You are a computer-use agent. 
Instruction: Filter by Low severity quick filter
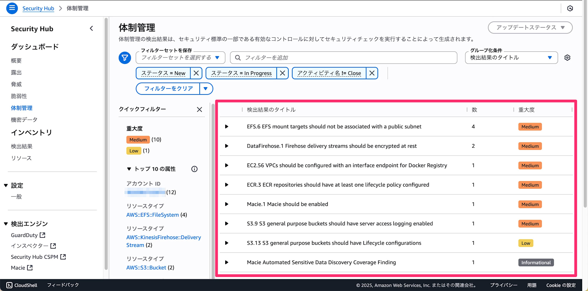[x=134, y=151]
